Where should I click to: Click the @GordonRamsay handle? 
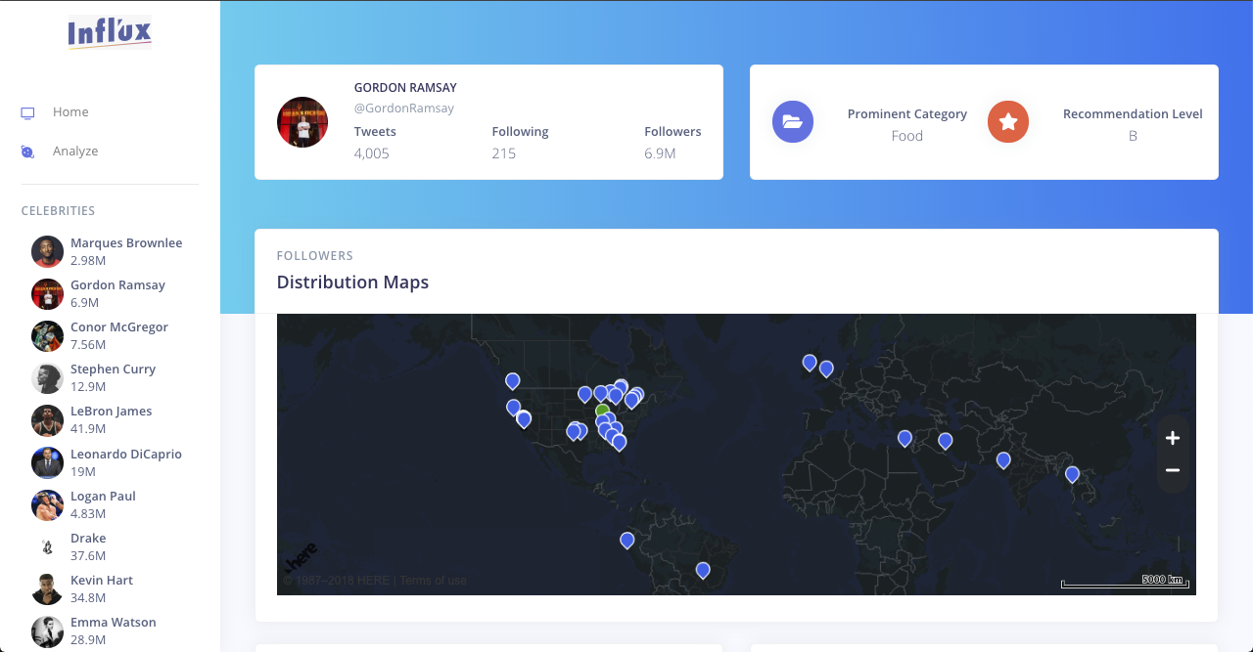[404, 109]
